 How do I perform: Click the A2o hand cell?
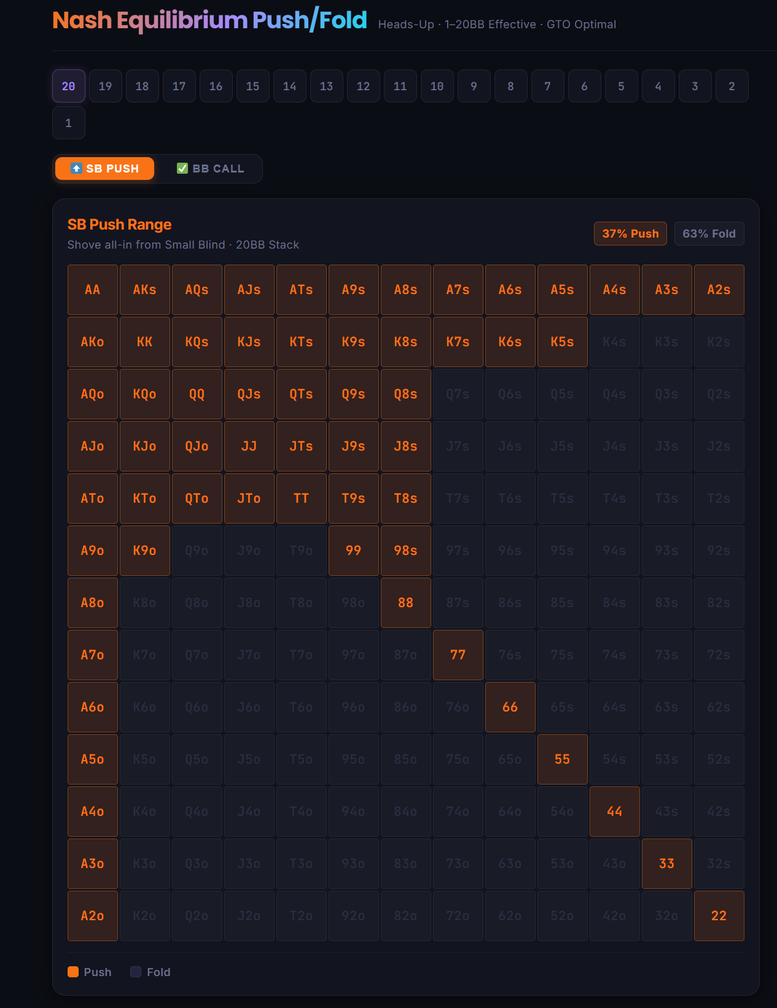(x=93, y=916)
